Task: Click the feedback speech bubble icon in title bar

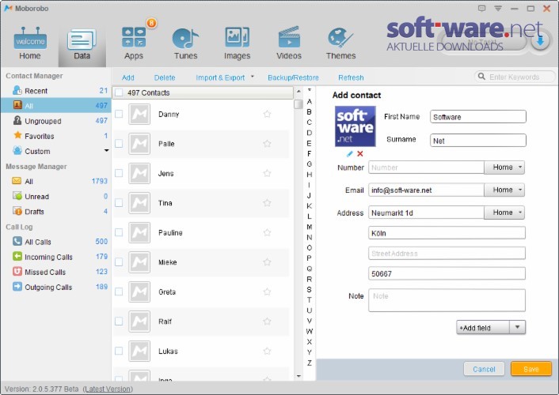Action: [481, 8]
